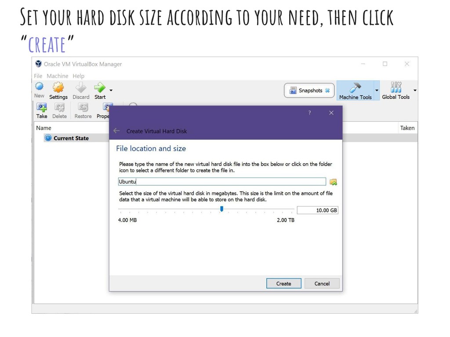Viewport: 450px width, 337px height.
Task: Click the Taken column header
Action: tap(407, 128)
